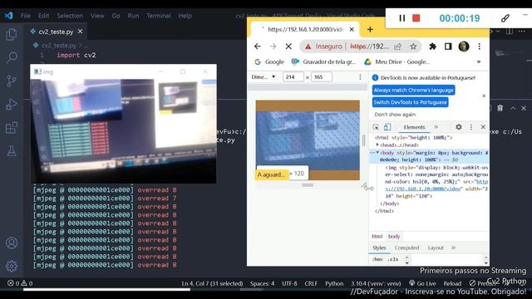Screen dimensions: 532x299
Task: Share this page icon in address bar
Action: pyautogui.click(x=397, y=47)
